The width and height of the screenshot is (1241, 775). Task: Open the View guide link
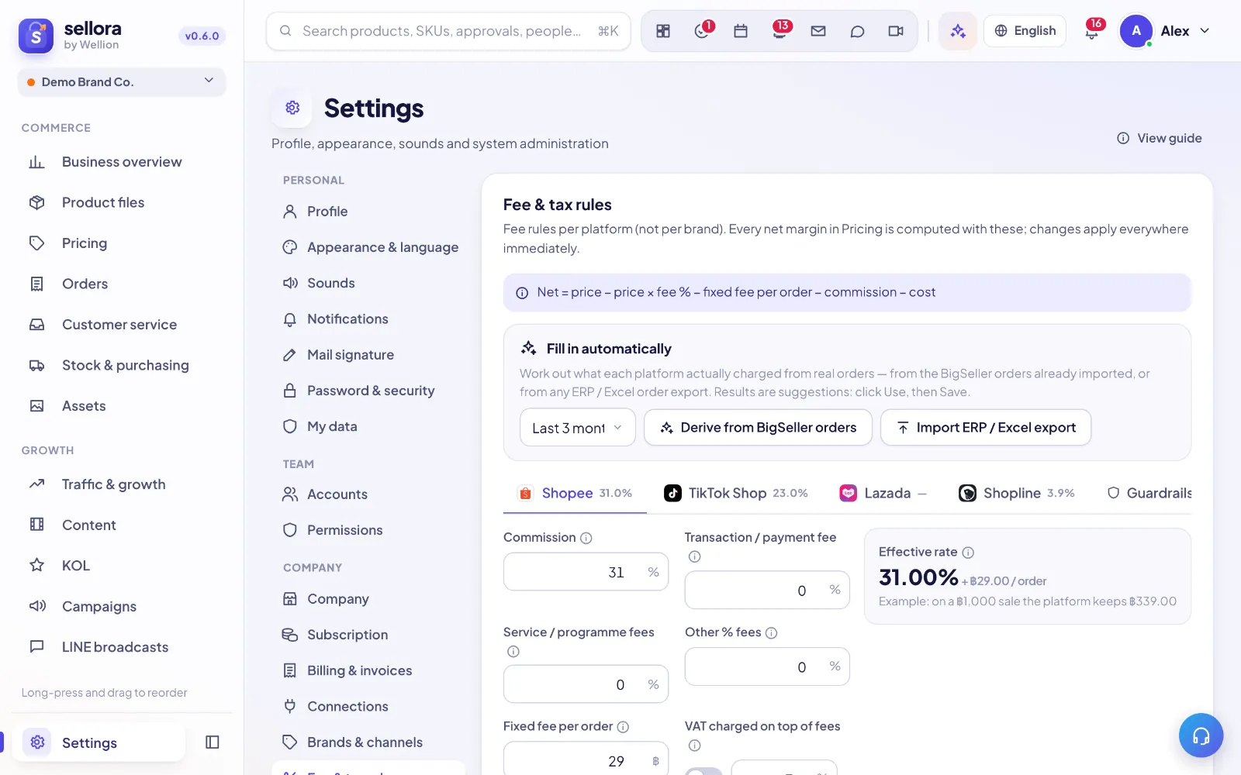pos(1160,138)
